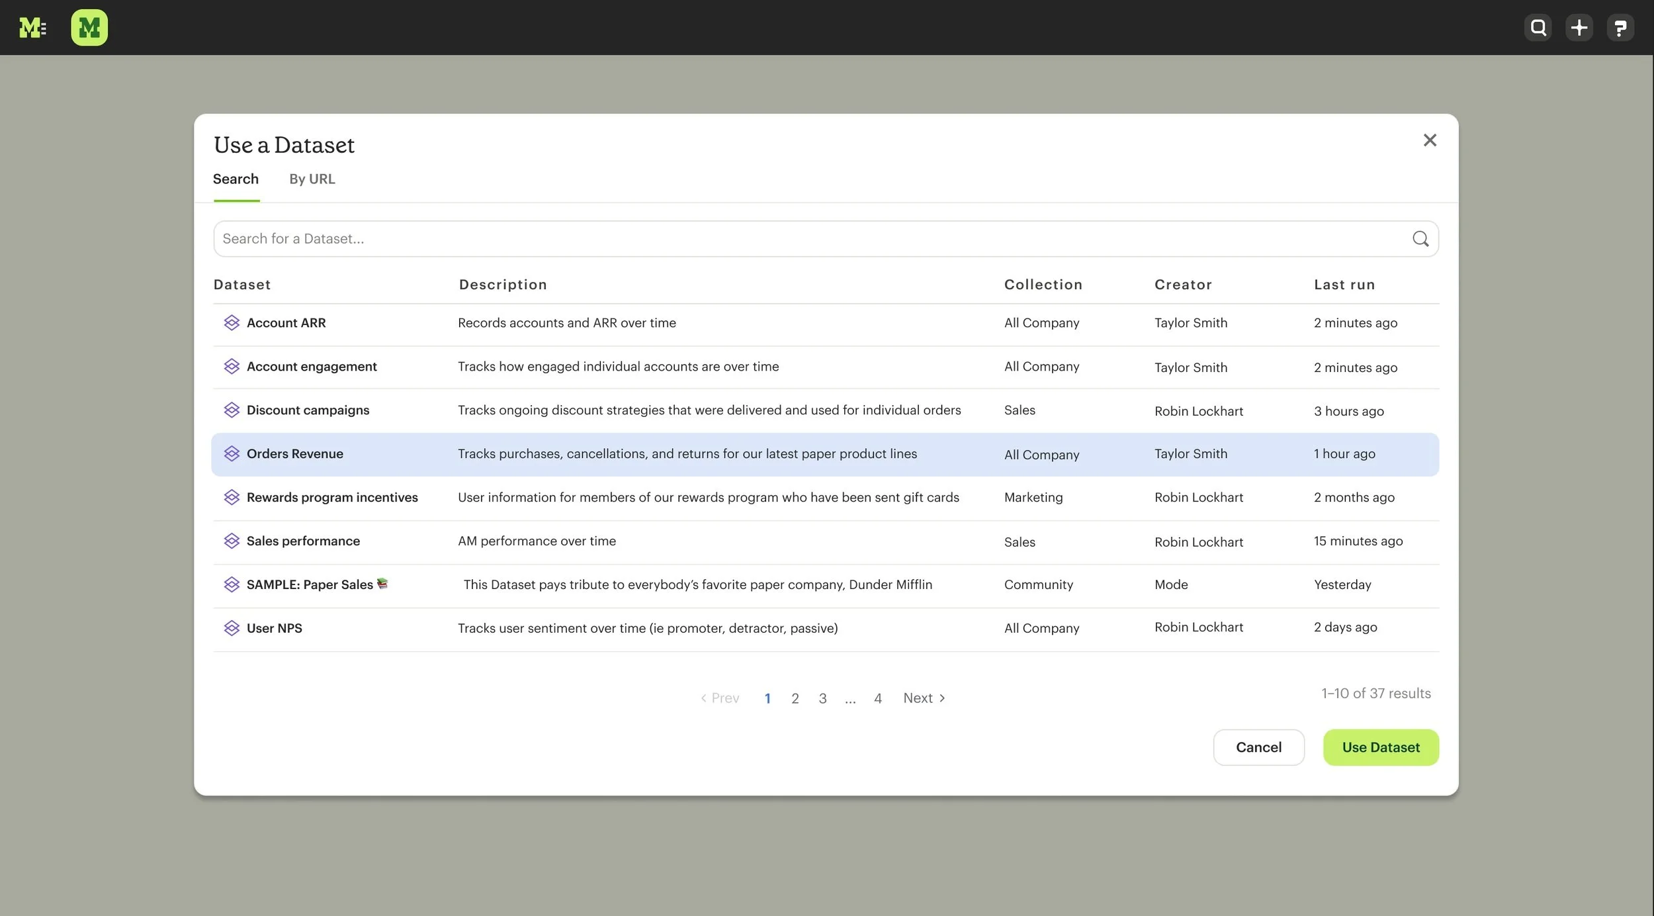Open global search in top bar

(1538, 28)
